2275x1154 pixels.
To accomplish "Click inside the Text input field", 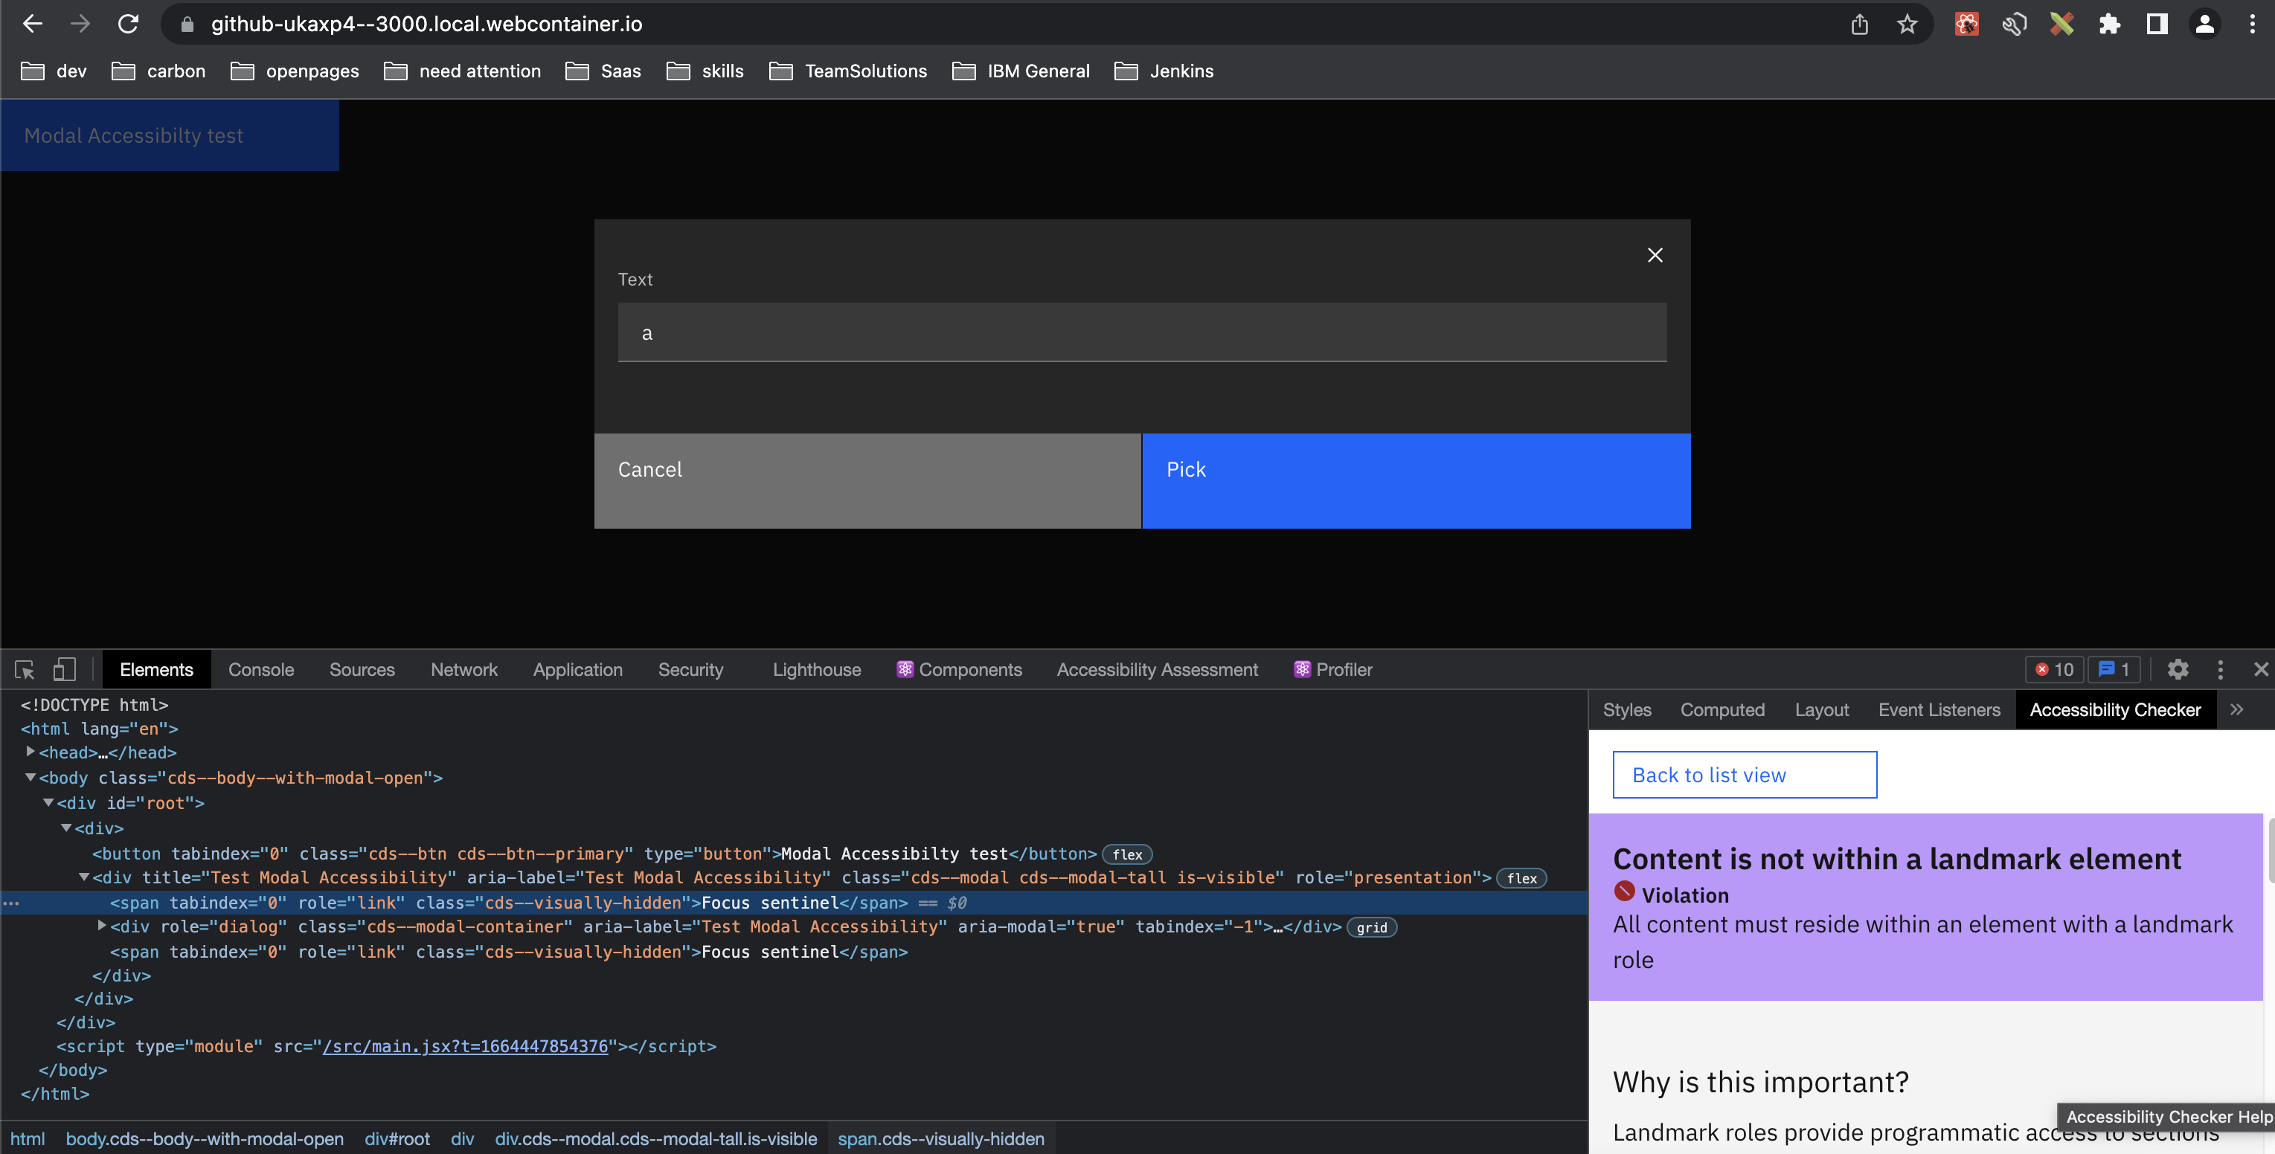I will 1141,333.
